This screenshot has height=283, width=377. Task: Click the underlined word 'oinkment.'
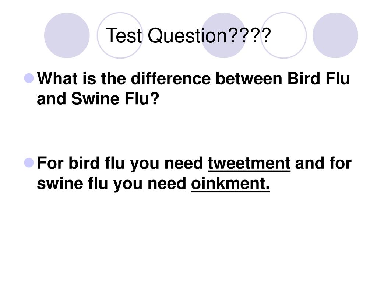230,184
